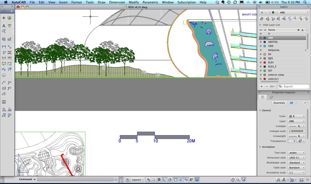
Task: Toggle visibility of the AZOTEA layer
Action: 261,42
